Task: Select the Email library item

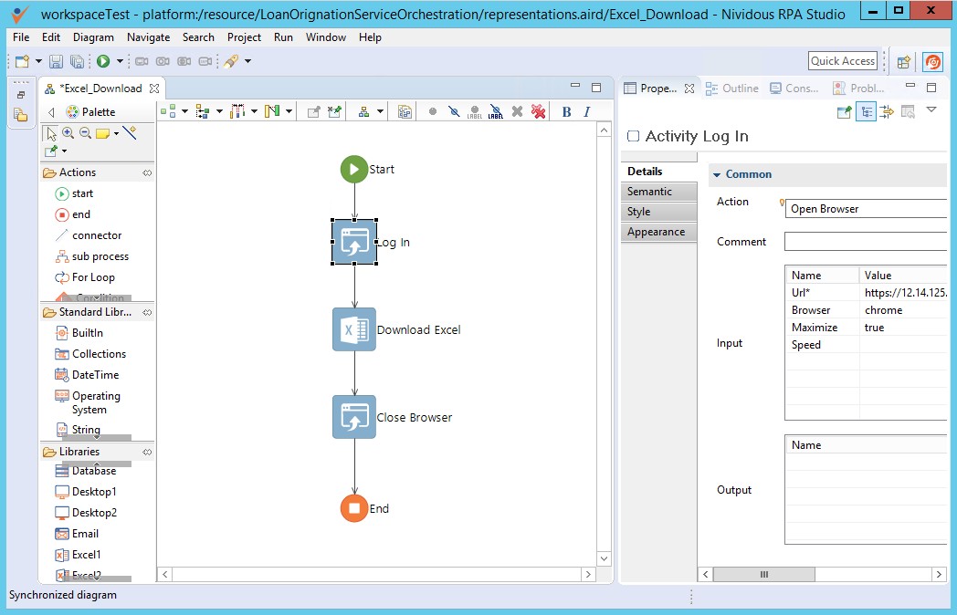Action: [77, 534]
